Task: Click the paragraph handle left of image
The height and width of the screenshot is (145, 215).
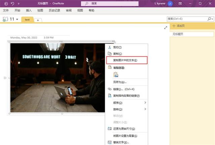Action: (5, 78)
